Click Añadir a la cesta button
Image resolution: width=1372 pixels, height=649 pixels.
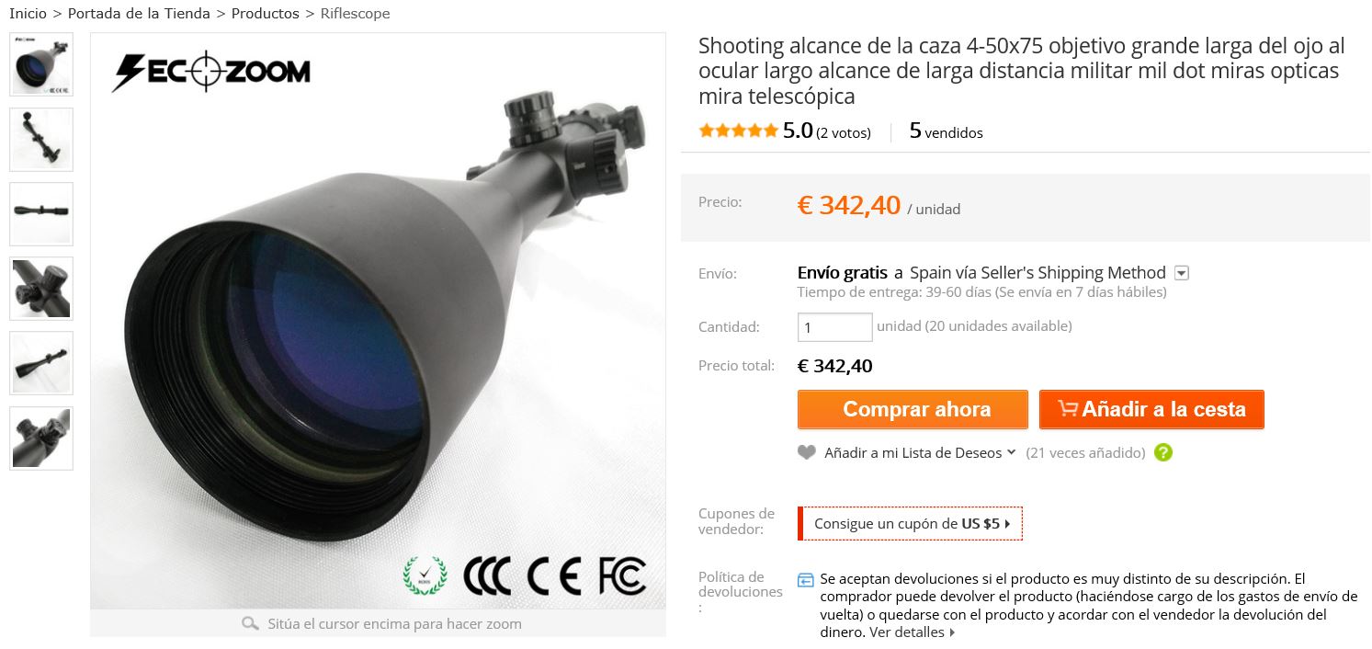click(1151, 410)
